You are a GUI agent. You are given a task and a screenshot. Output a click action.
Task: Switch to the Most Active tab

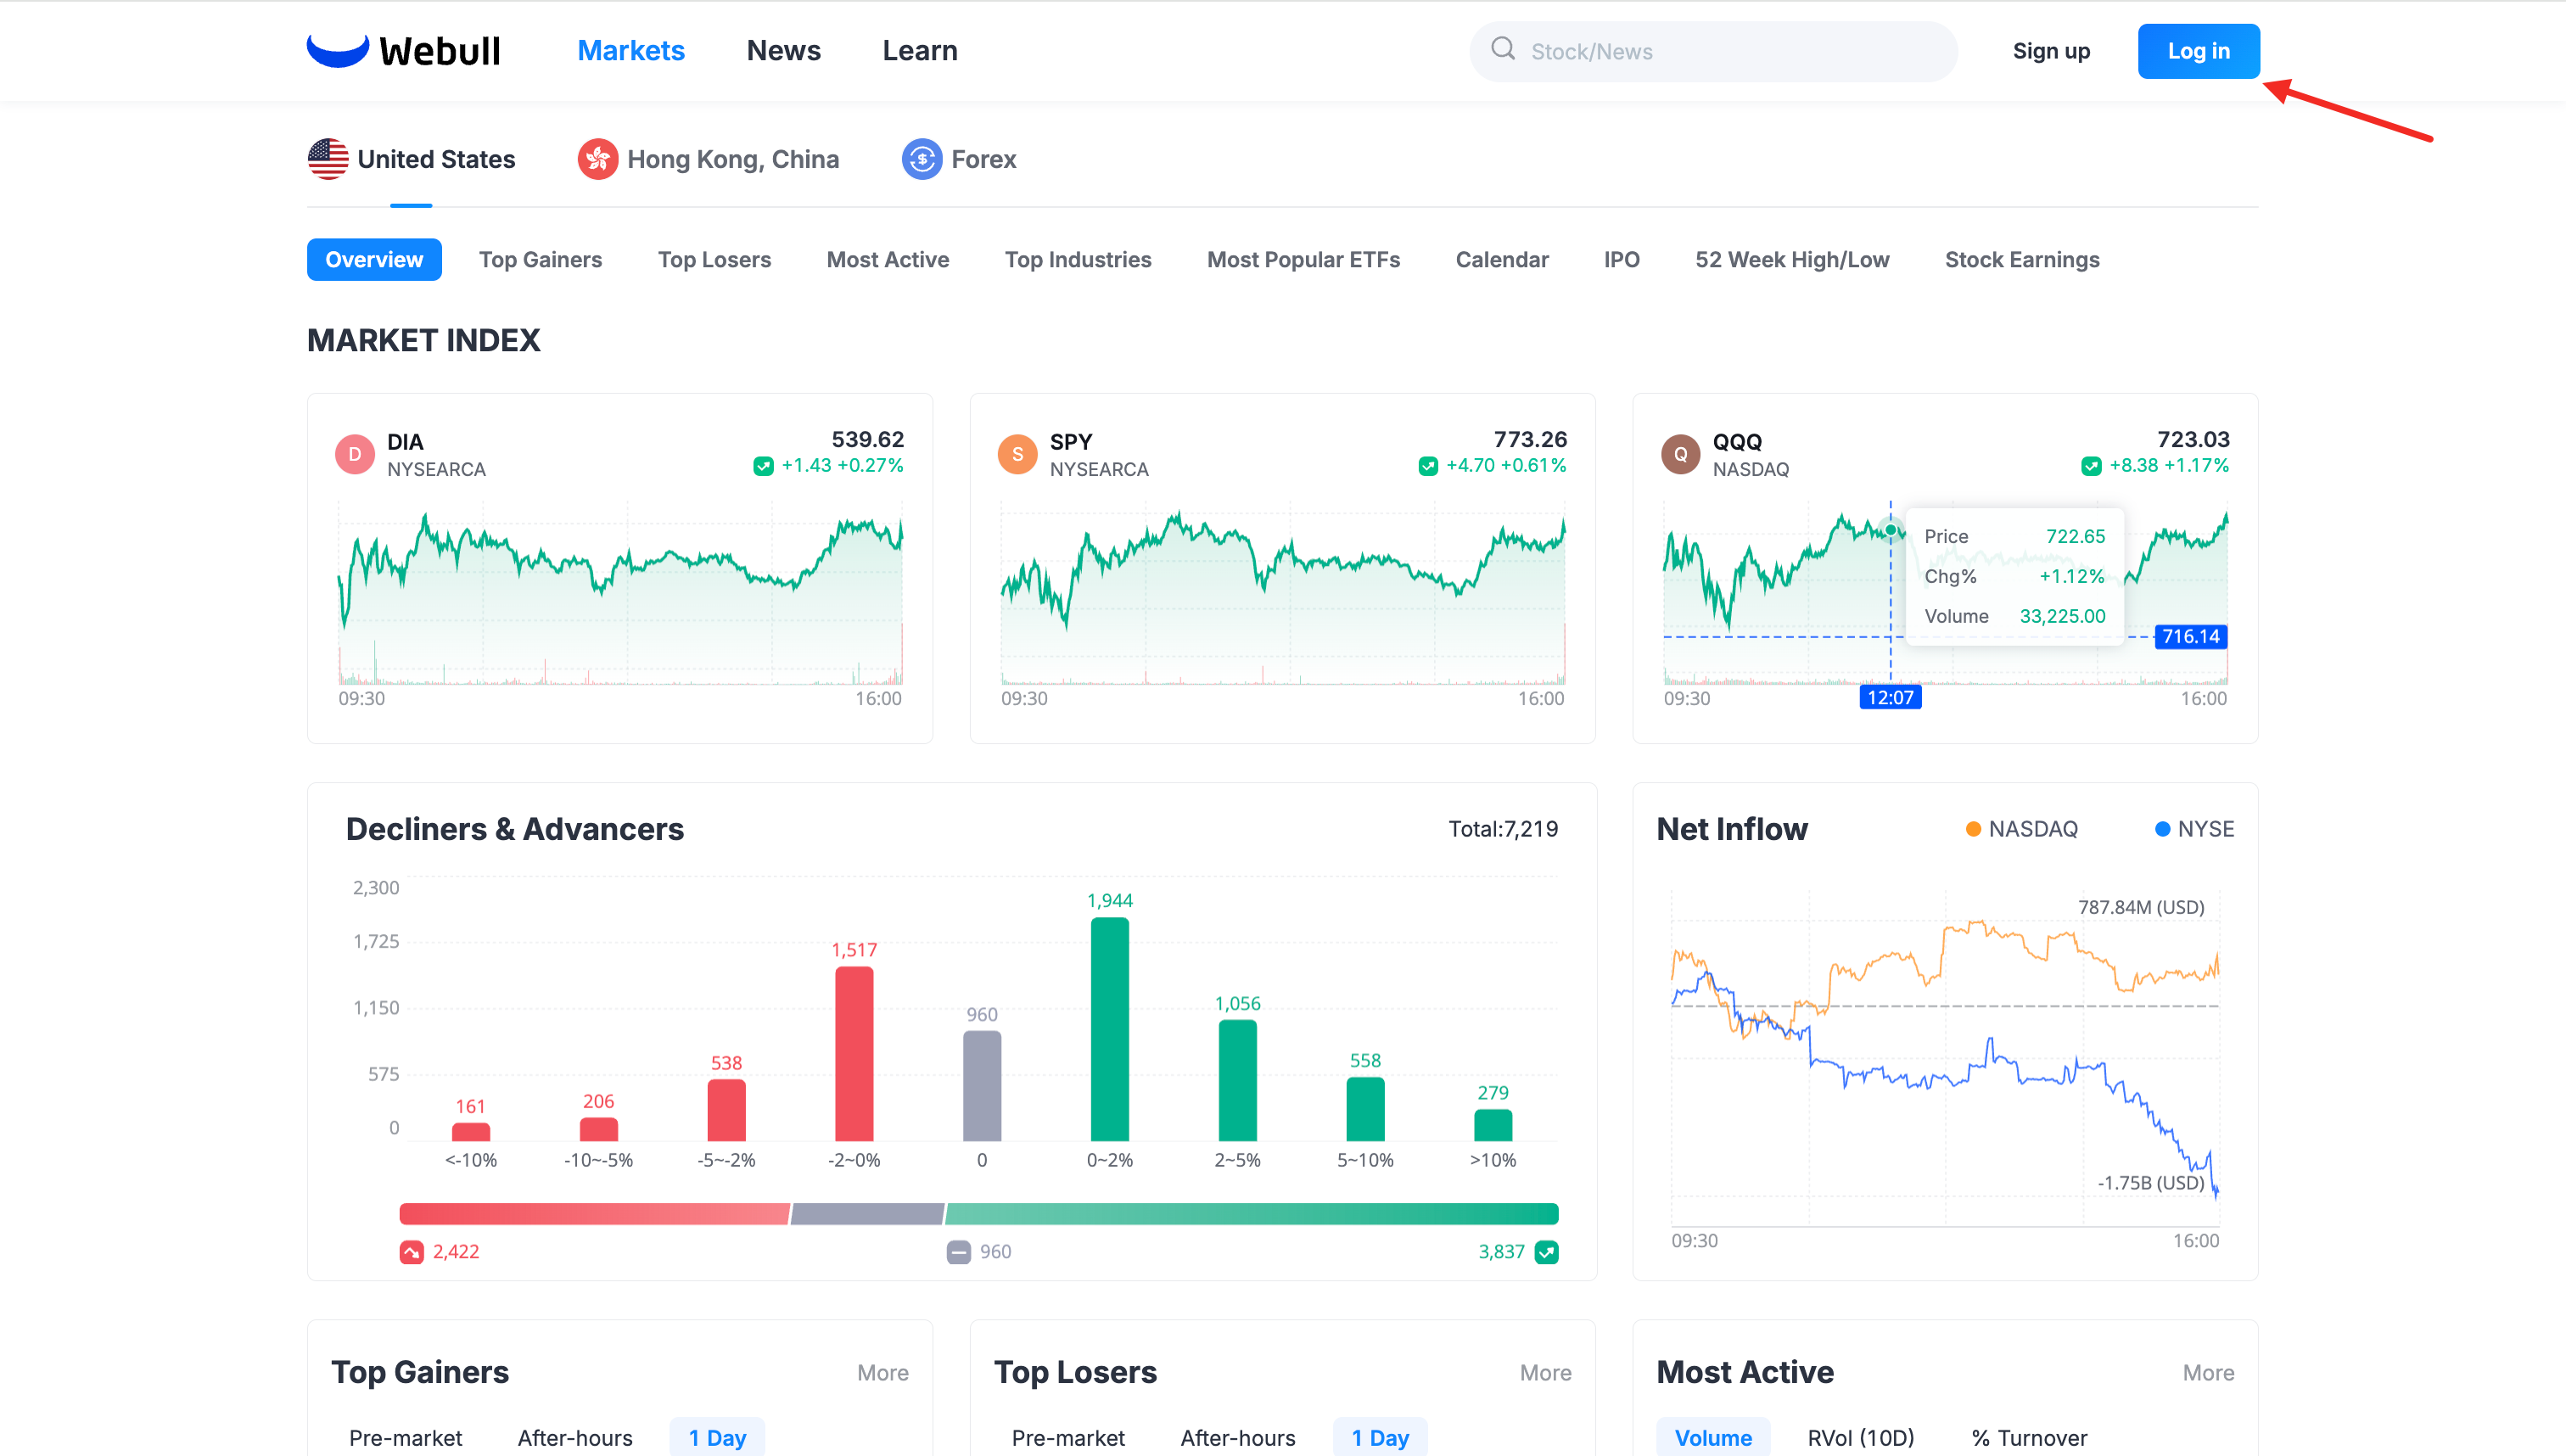point(888,260)
